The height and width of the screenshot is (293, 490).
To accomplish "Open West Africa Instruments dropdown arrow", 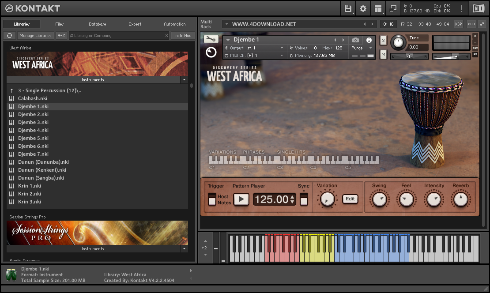I will pos(184,80).
